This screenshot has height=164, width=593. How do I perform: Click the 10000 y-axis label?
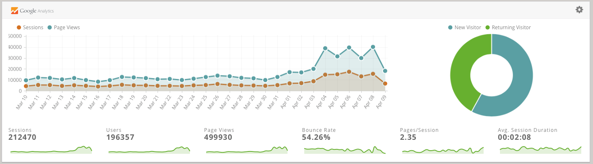pyautogui.click(x=15, y=80)
